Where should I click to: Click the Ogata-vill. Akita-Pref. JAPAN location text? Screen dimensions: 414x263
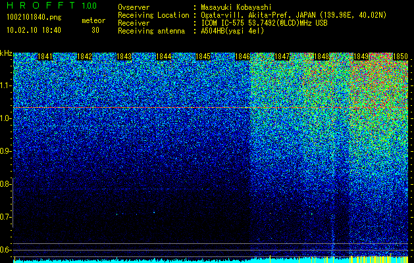[294, 15]
